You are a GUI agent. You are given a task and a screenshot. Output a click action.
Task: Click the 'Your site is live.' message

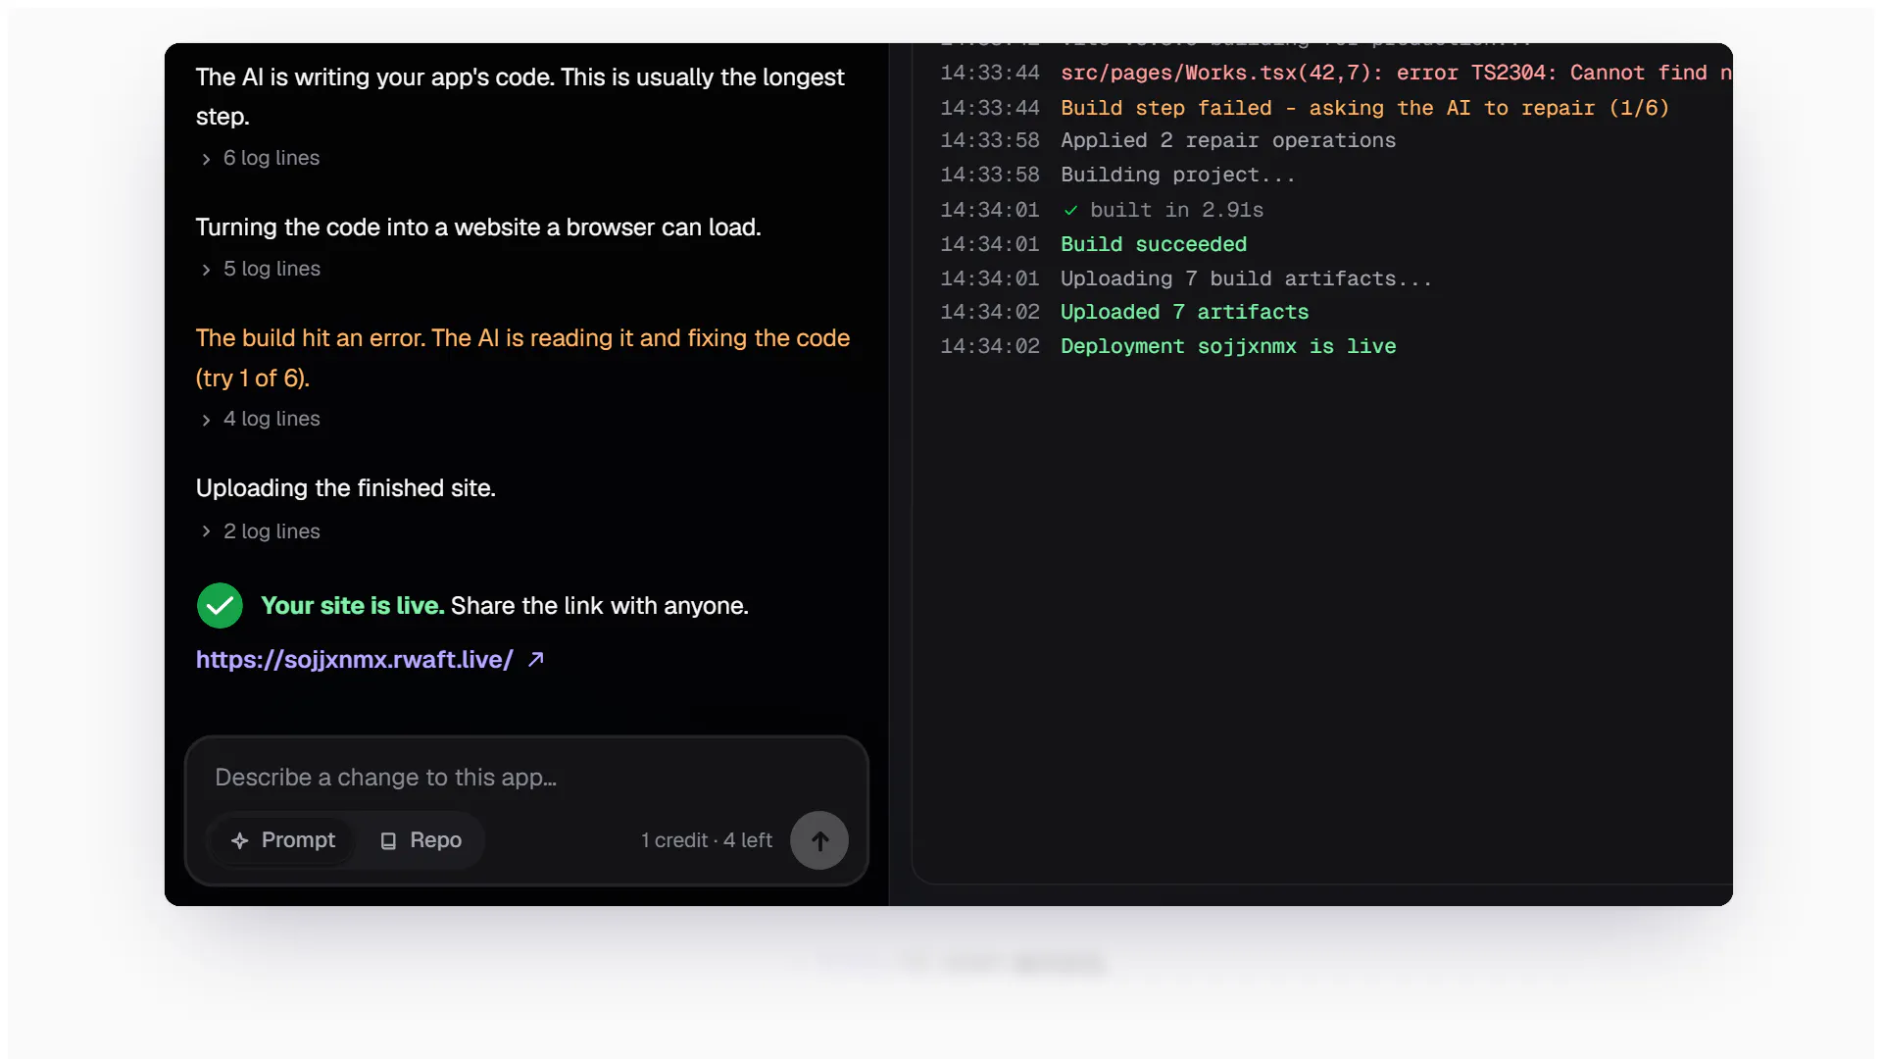[353, 606]
